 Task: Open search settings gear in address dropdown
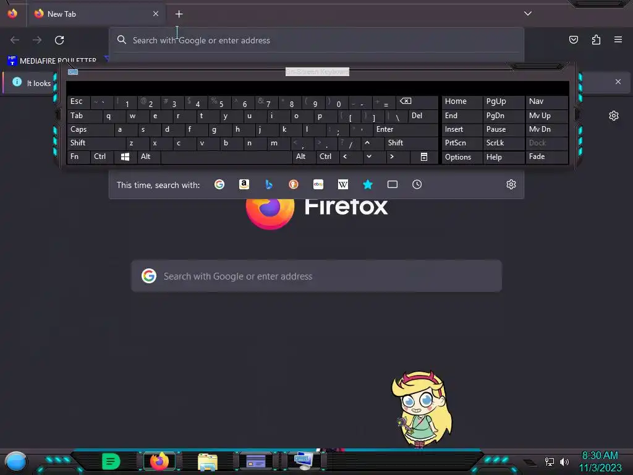[511, 184]
